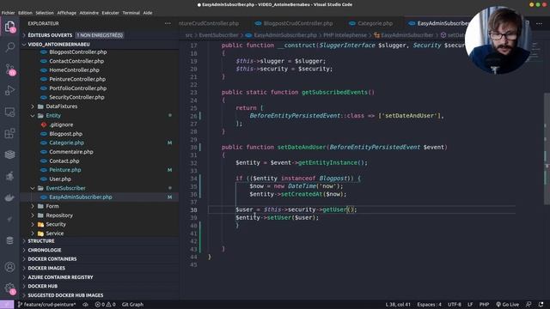550x309 pixels.
Task: Expand the Repository folder
Action: point(59,215)
